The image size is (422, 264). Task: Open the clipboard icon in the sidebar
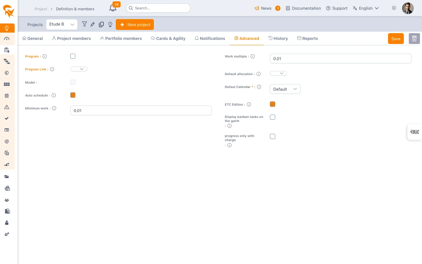(x=7, y=50)
